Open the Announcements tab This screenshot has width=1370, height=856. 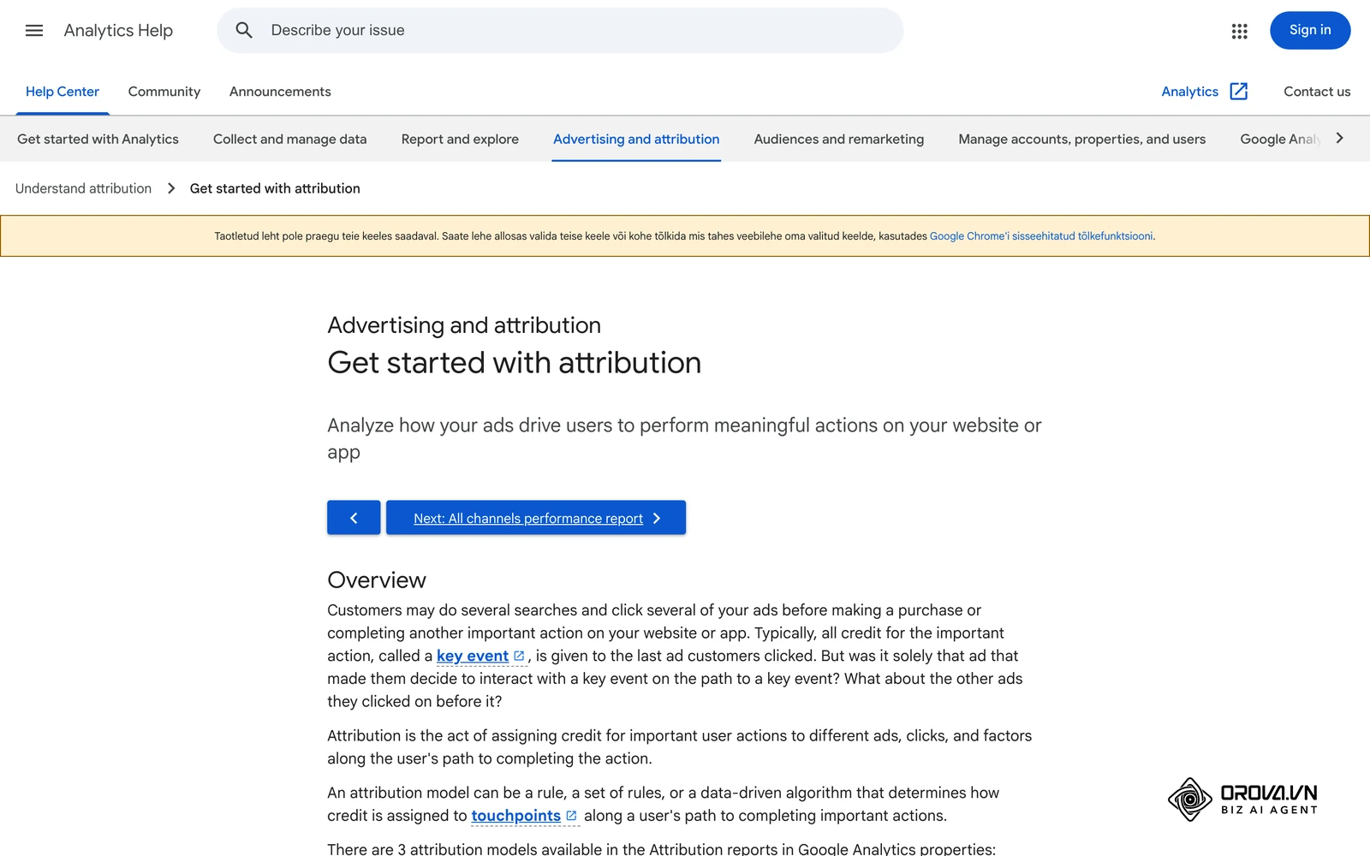[280, 92]
